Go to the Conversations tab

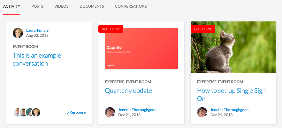(131, 6)
